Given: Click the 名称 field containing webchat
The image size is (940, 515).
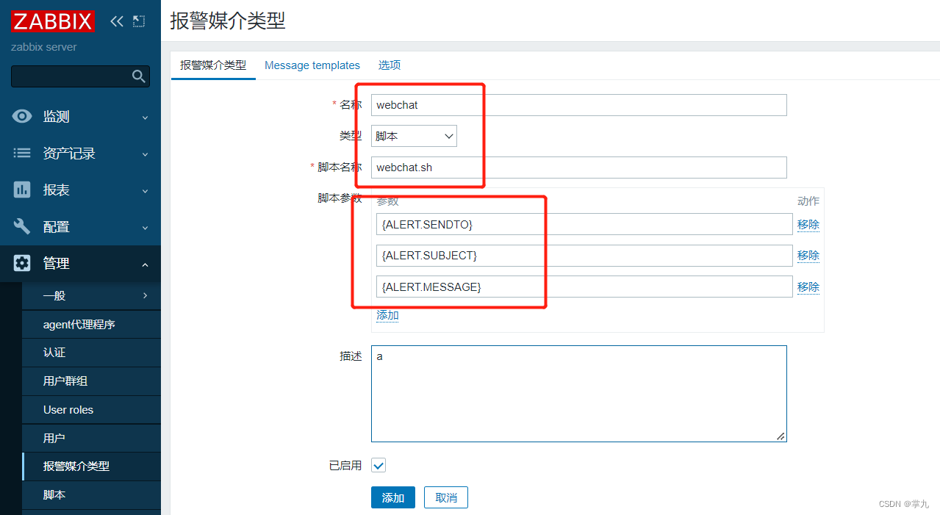Looking at the screenshot, I should pyautogui.click(x=579, y=105).
